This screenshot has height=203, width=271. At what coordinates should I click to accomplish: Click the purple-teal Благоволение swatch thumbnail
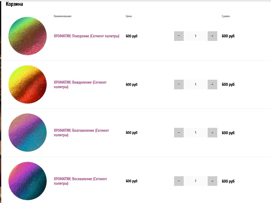point(28,133)
